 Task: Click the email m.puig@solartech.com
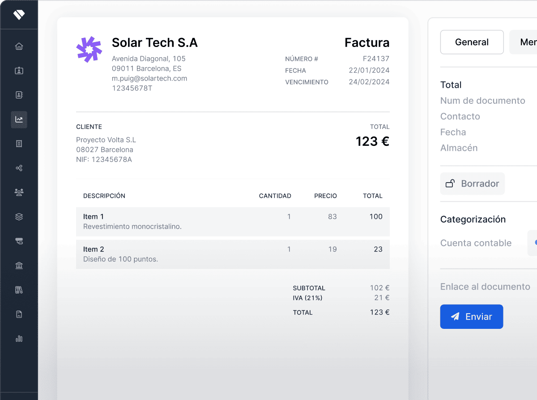(x=149, y=78)
